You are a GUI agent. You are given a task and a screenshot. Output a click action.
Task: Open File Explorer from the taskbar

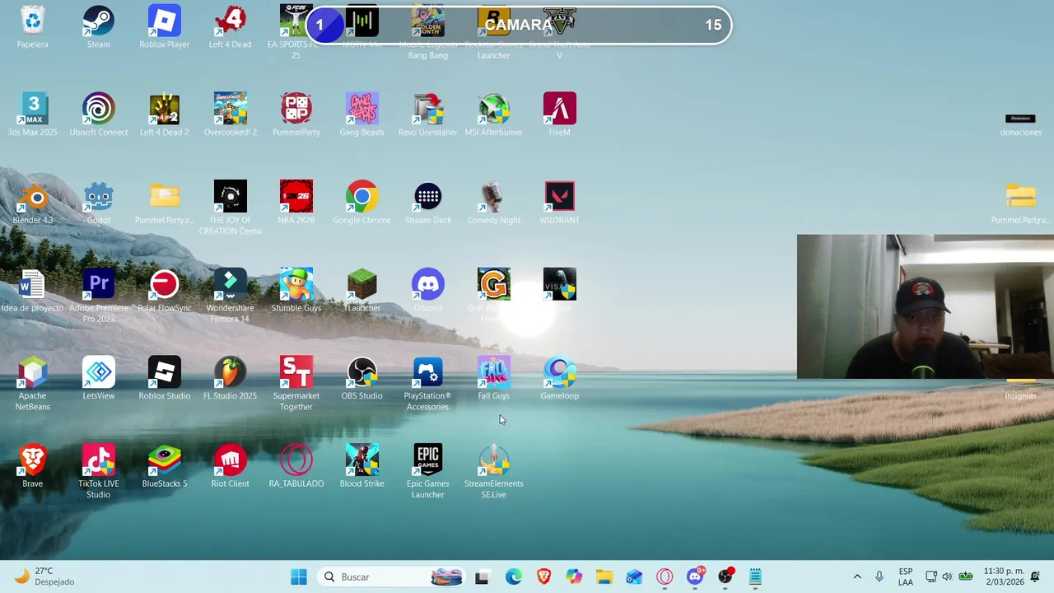click(604, 577)
